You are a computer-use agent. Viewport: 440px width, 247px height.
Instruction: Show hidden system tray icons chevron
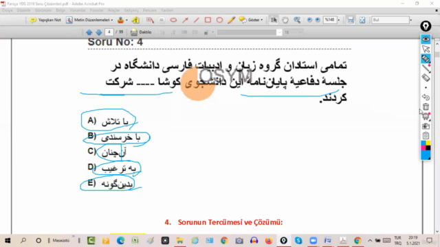click(370, 241)
